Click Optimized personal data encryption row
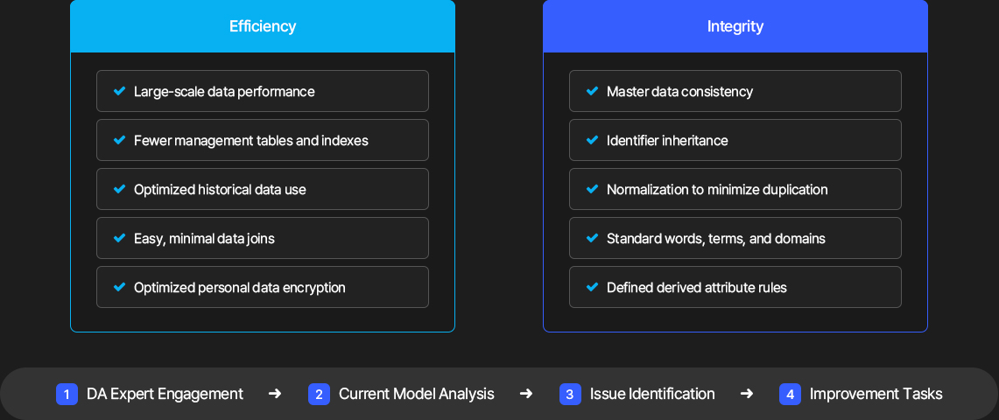 click(x=263, y=287)
